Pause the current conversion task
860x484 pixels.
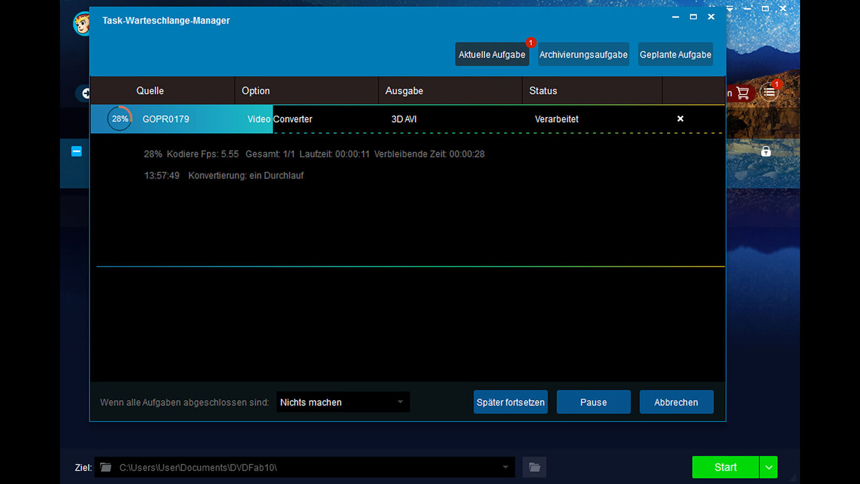coord(593,402)
